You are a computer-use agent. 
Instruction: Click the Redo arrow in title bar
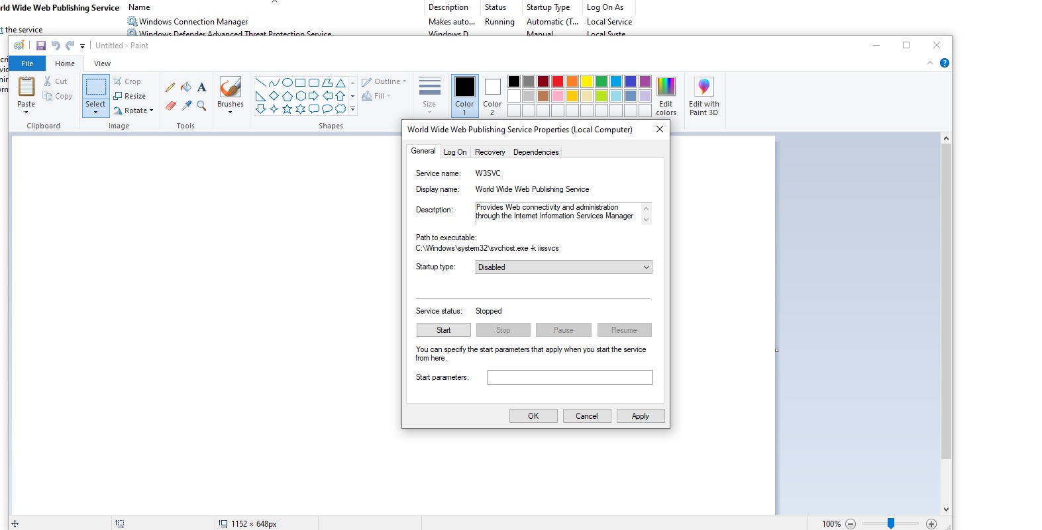coord(70,46)
